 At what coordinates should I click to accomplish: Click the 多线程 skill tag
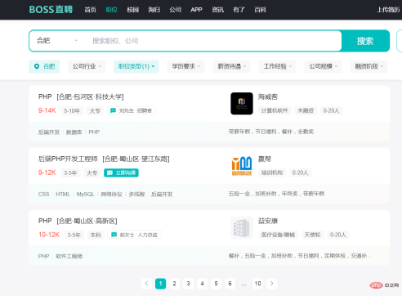136,195
